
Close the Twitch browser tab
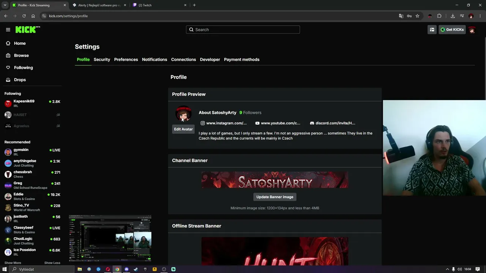tap(185, 5)
